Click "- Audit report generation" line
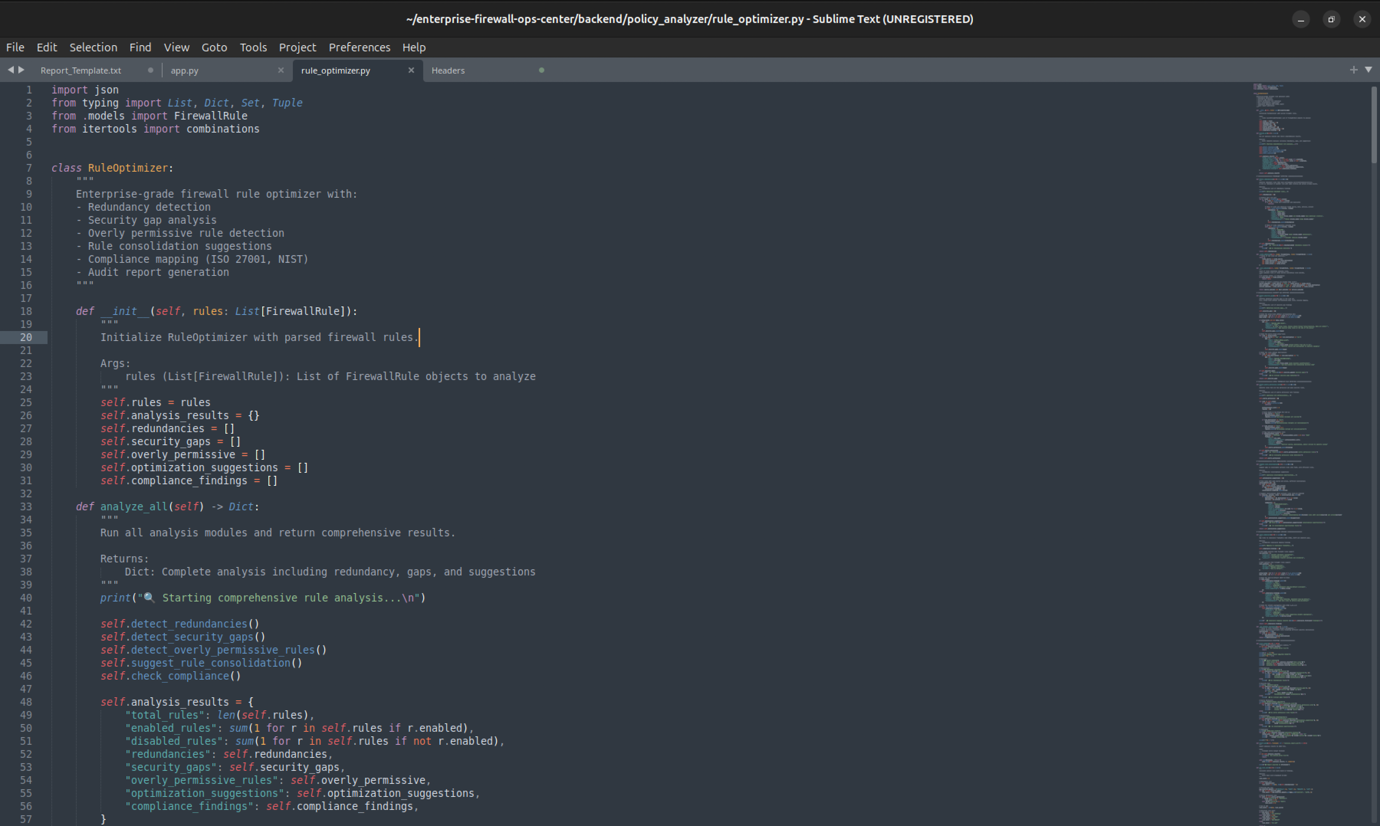The width and height of the screenshot is (1380, 826). coord(153,272)
